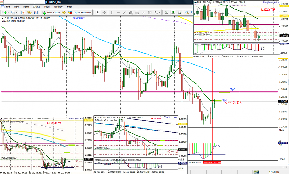Image resolution: width=289 pixels, height=174 pixels.
Task: Select the Vertical Line drawing tool
Action: [111, 12]
